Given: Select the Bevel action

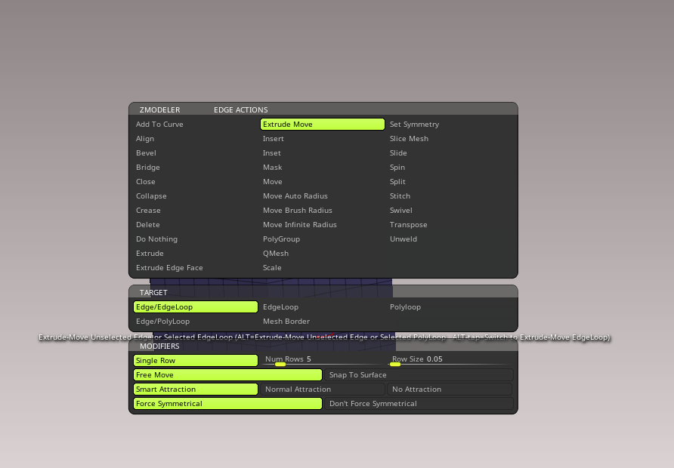Looking at the screenshot, I should point(146,152).
